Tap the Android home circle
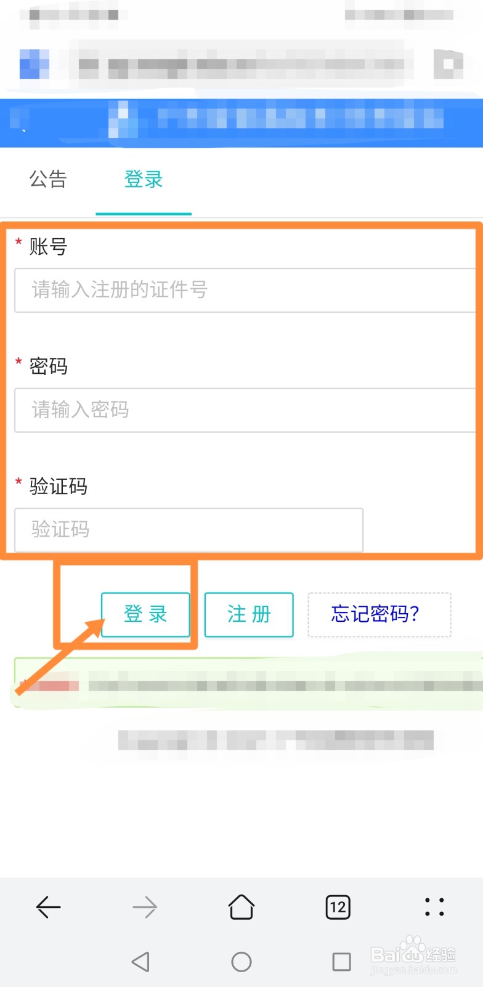483x987 pixels. tap(241, 962)
